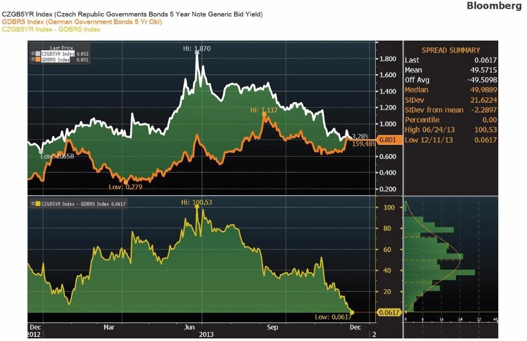Open the spread legend dropdown in lower panel
Image resolution: width=527 pixels, height=341 pixels.
[33, 203]
